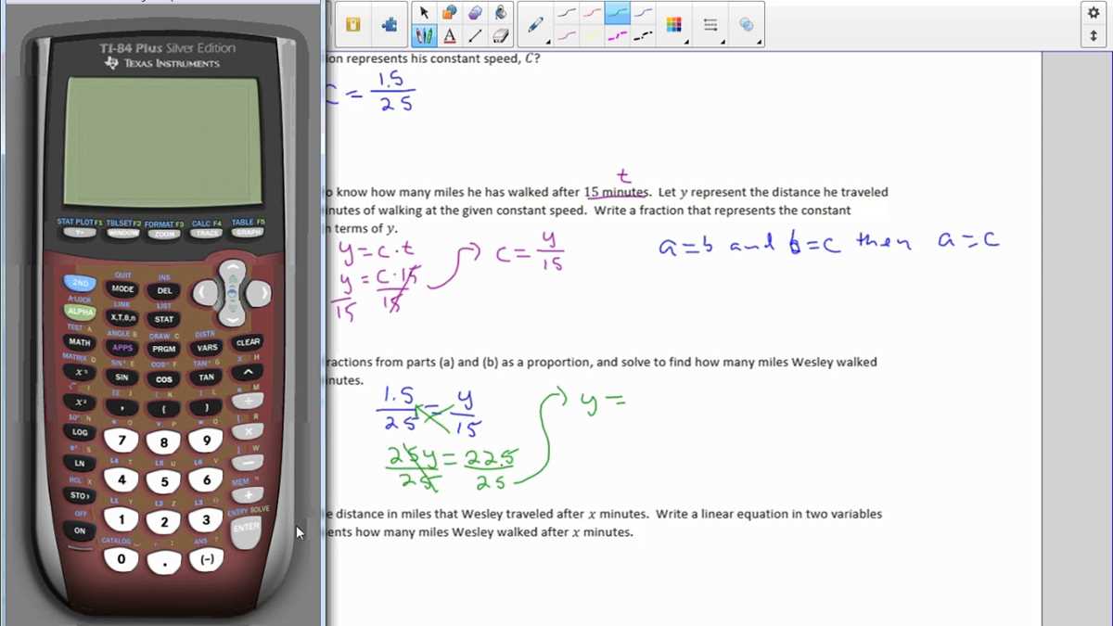Select the arrow pointer tool in toolbar
The height and width of the screenshot is (626, 1113).
tap(424, 12)
